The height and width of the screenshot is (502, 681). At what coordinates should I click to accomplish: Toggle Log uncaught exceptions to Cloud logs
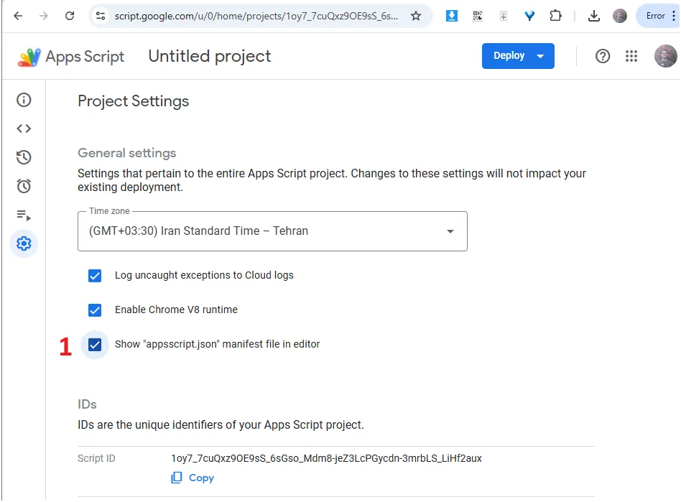point(95,275)
